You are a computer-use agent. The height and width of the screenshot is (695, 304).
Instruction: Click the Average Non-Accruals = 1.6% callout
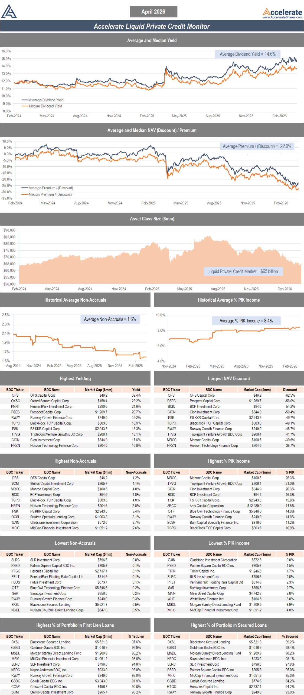pos(110,319)
